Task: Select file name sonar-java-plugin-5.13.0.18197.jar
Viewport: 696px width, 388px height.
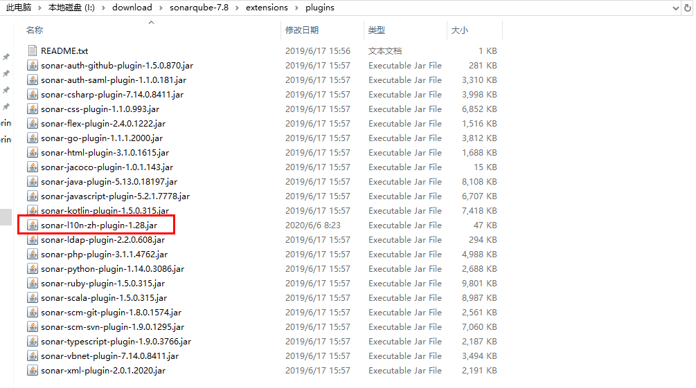Action: coord(109,182)
